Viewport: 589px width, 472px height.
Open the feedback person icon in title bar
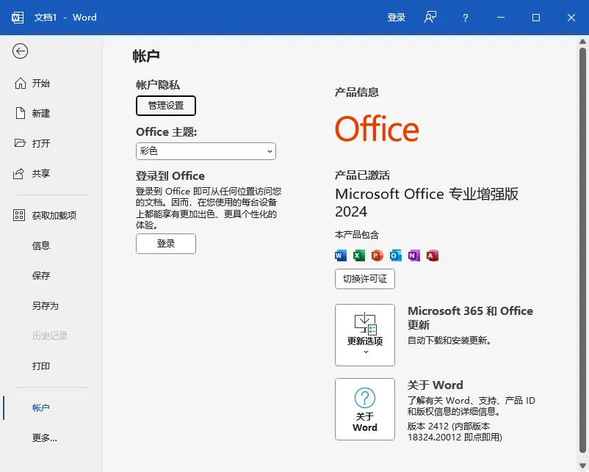click(x=430, y=18)
